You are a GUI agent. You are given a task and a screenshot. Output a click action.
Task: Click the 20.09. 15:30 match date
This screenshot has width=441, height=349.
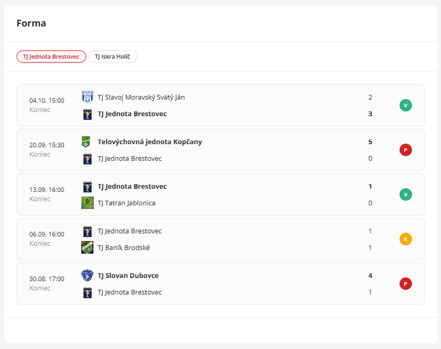coord(46,145)
